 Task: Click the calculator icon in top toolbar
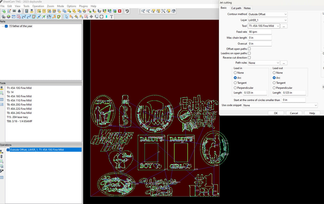coord(27,11)
